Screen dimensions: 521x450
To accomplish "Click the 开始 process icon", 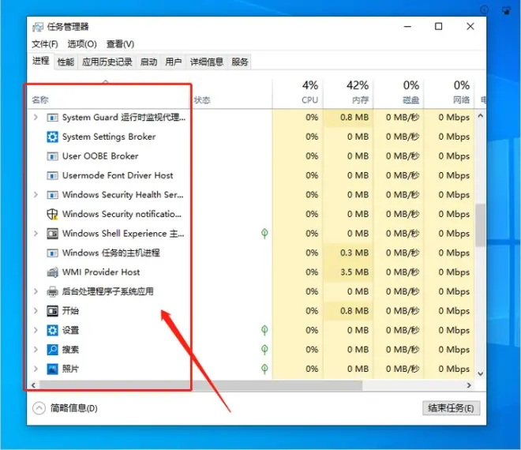I will 52,311.
